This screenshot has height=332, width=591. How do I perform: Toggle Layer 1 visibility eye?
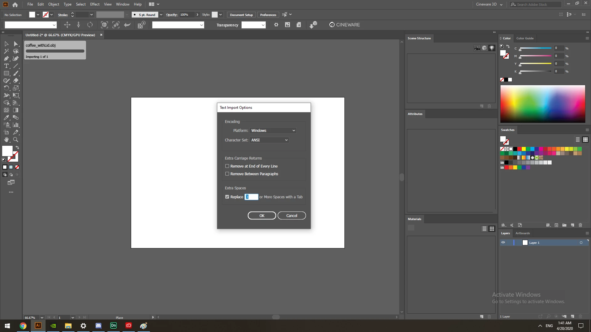(x=503, y=243)
